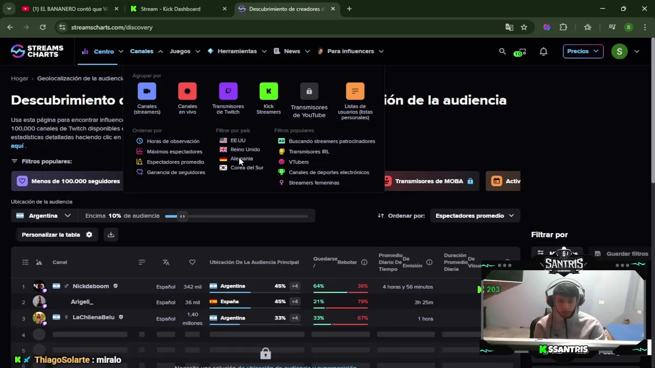Switch to the EL BANANERO YouTube tab
The height and width of the screenshot is (368, 655).
coord(71,9)
